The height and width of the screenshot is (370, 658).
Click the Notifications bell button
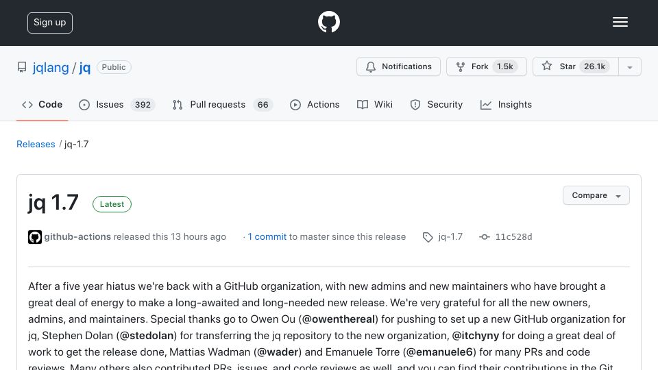398,66
